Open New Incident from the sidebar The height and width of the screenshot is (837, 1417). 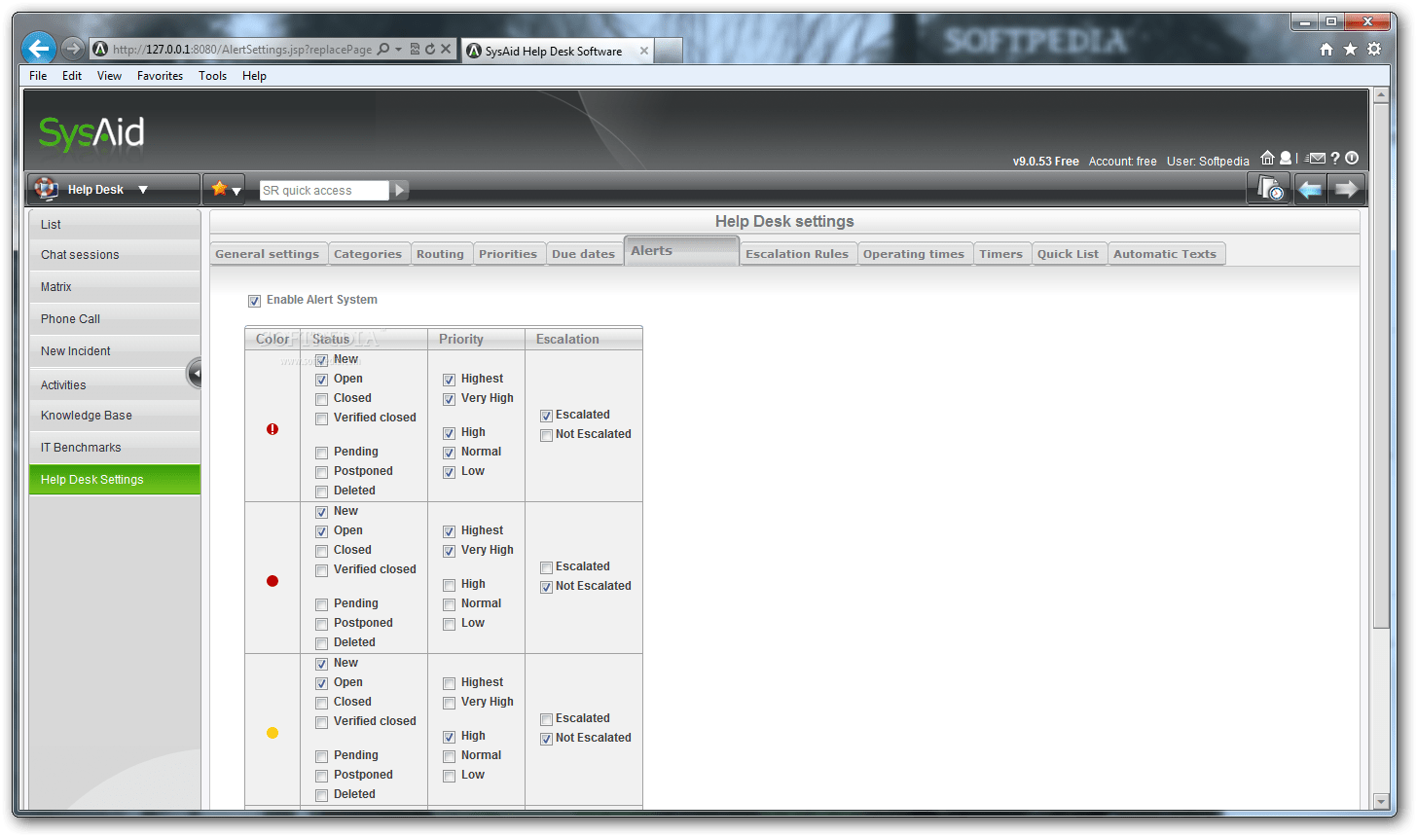[75, 350]
